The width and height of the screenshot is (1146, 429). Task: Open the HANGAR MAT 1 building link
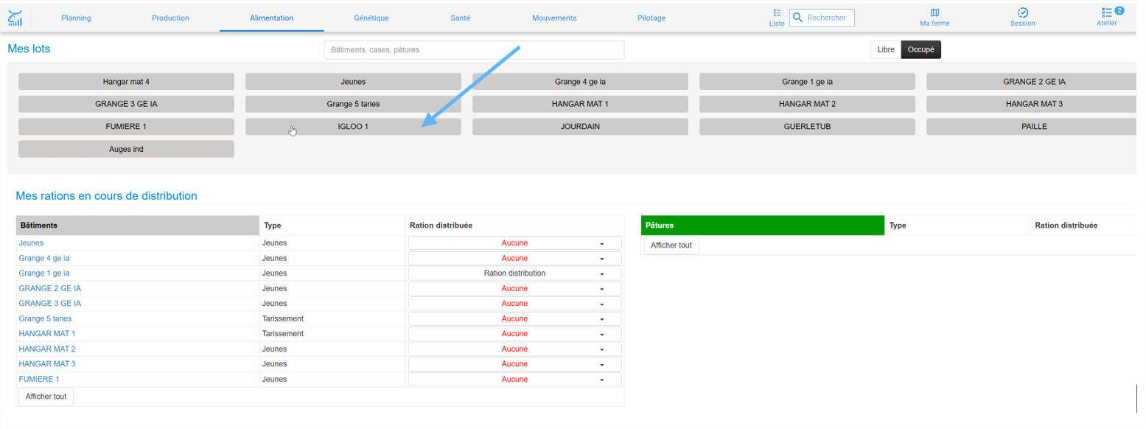[x=47, y=334]
